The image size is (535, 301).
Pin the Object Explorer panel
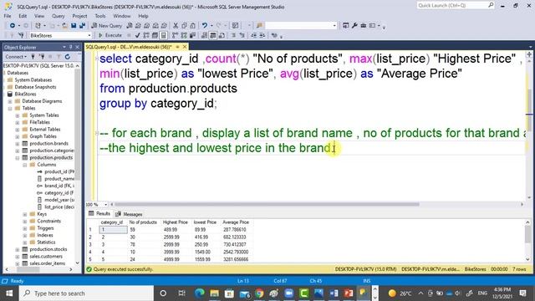coord(71,47)
